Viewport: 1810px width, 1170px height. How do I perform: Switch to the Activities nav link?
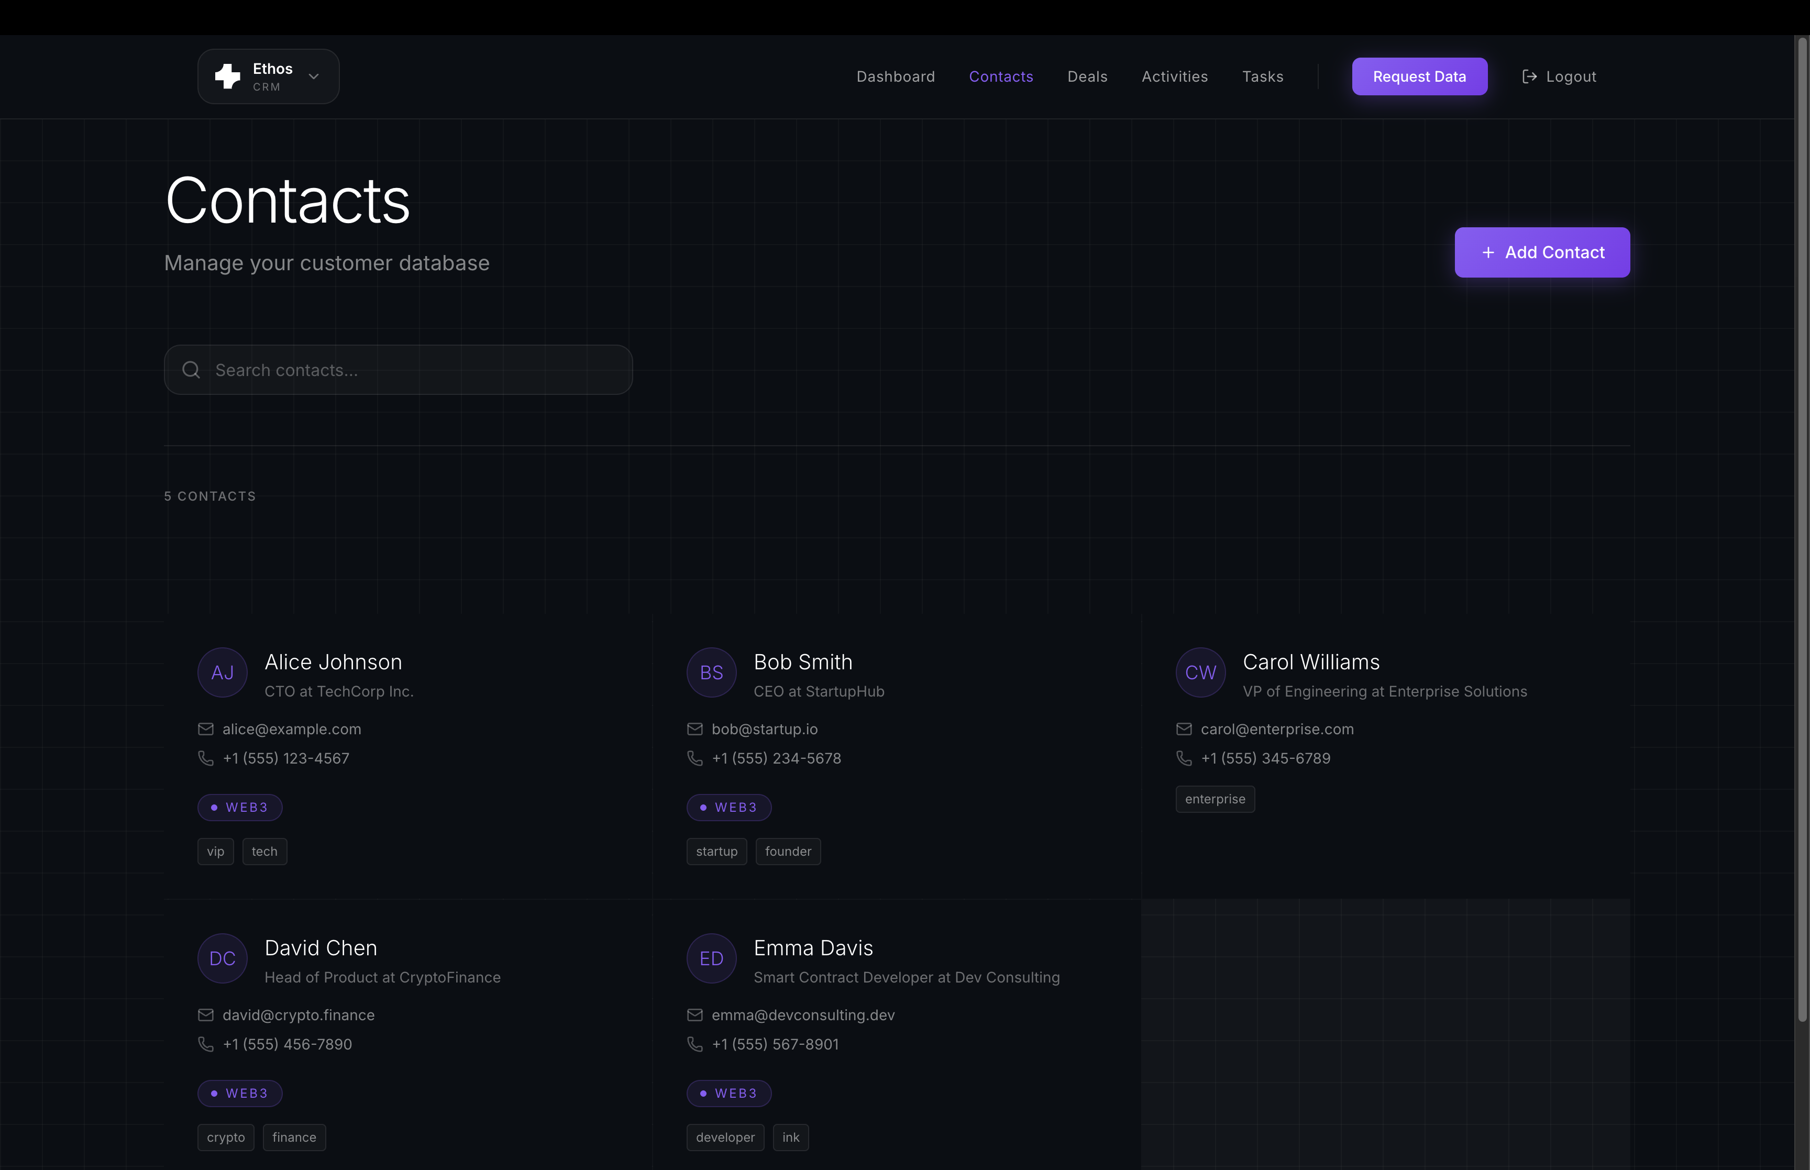(x=1174, y=77)
